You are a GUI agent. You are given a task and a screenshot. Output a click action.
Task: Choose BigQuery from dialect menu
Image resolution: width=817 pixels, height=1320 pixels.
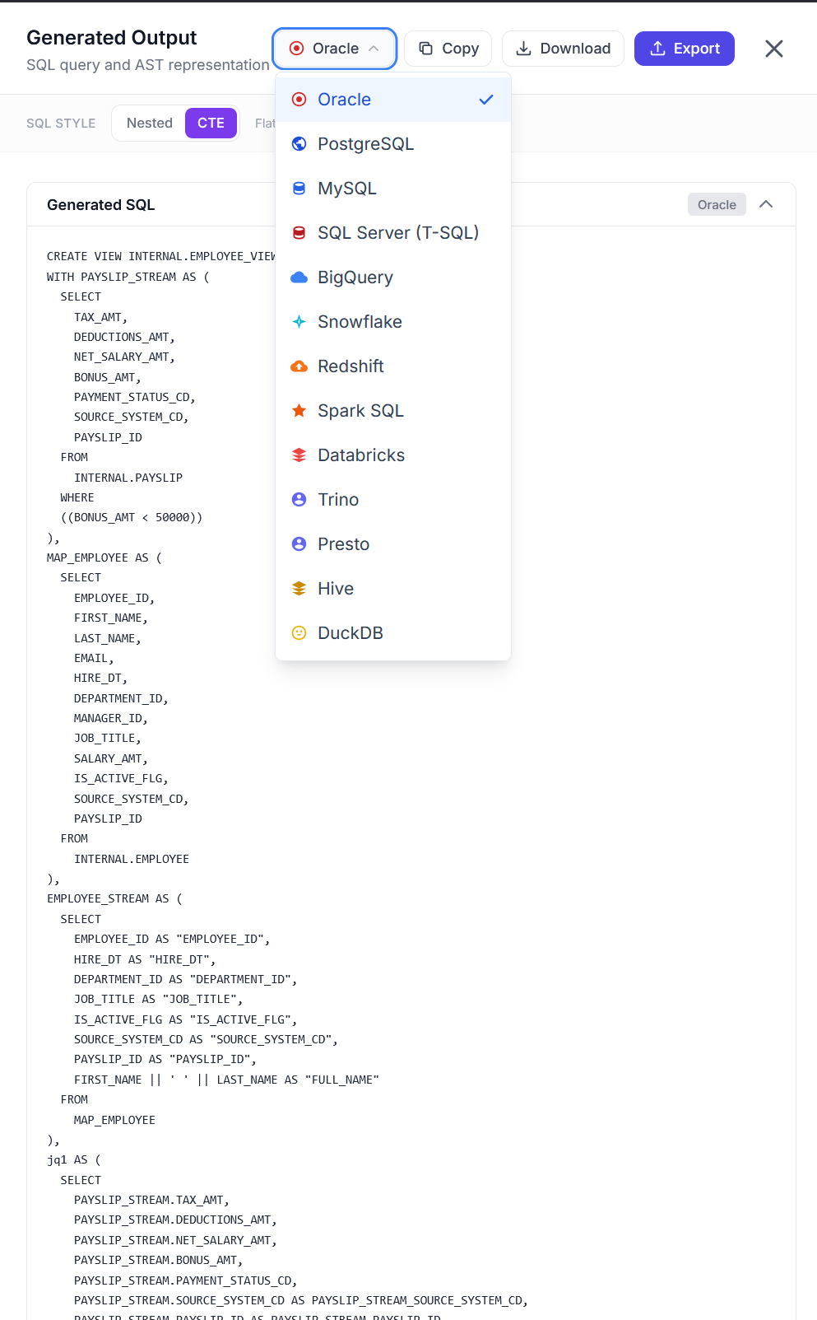point(393,278)
